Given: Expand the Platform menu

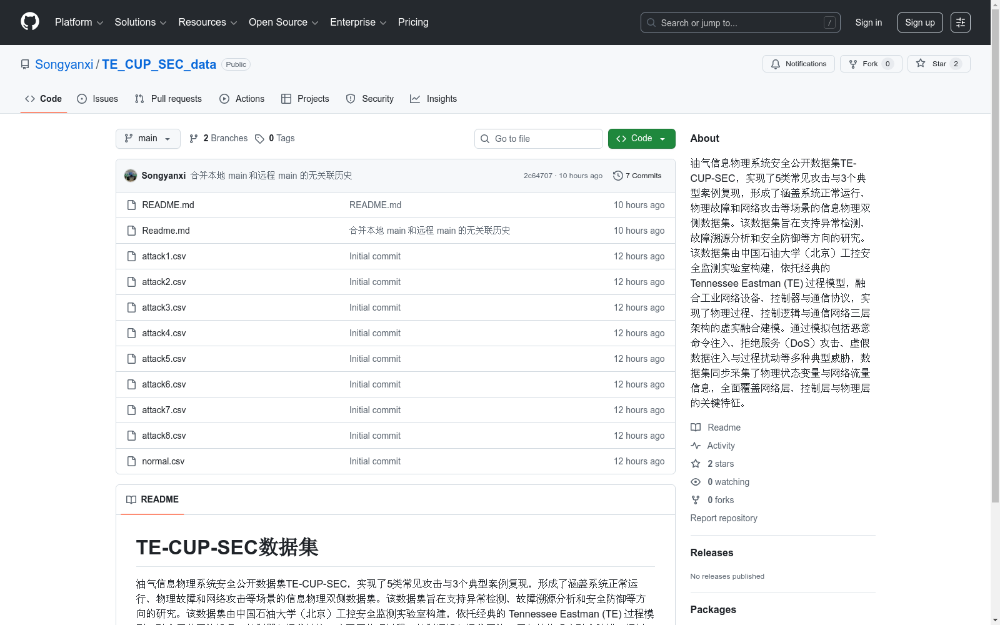Looking at the screenshot, I should (x=79, y=22).
